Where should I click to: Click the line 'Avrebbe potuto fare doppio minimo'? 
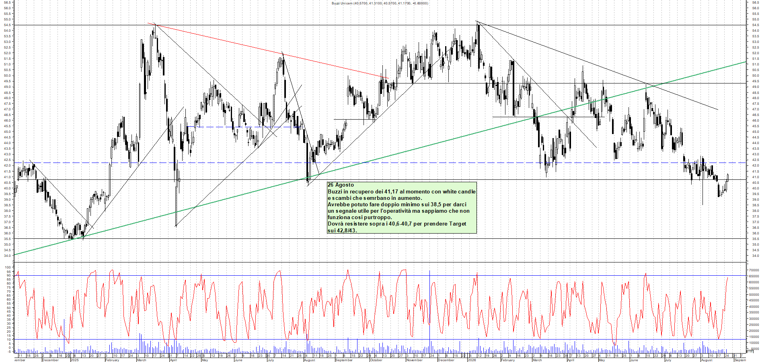(397, 205)
